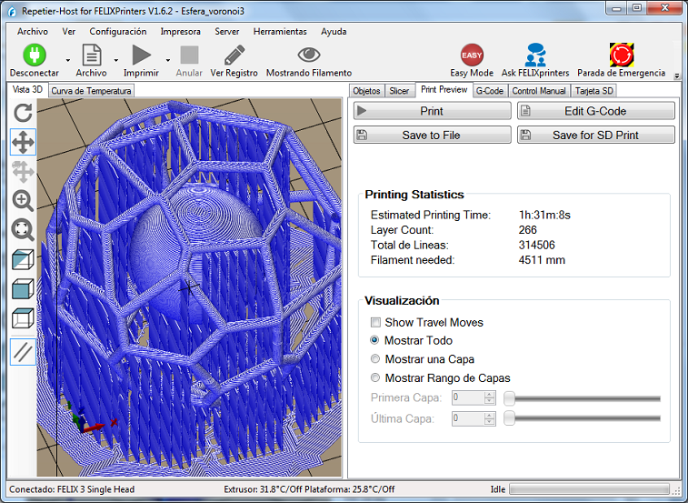Switch to Easy Mode
Viewport: 688px width, 503px height.
pyautogui.click(x=472, y=55)
